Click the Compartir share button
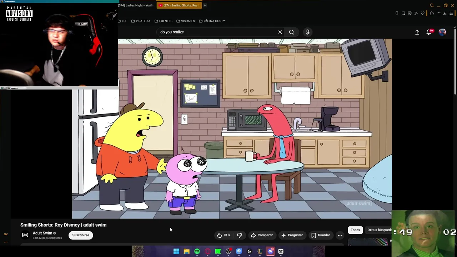This screenshot has height=257, width=457. pyautogui.click(x=262, y=235)
